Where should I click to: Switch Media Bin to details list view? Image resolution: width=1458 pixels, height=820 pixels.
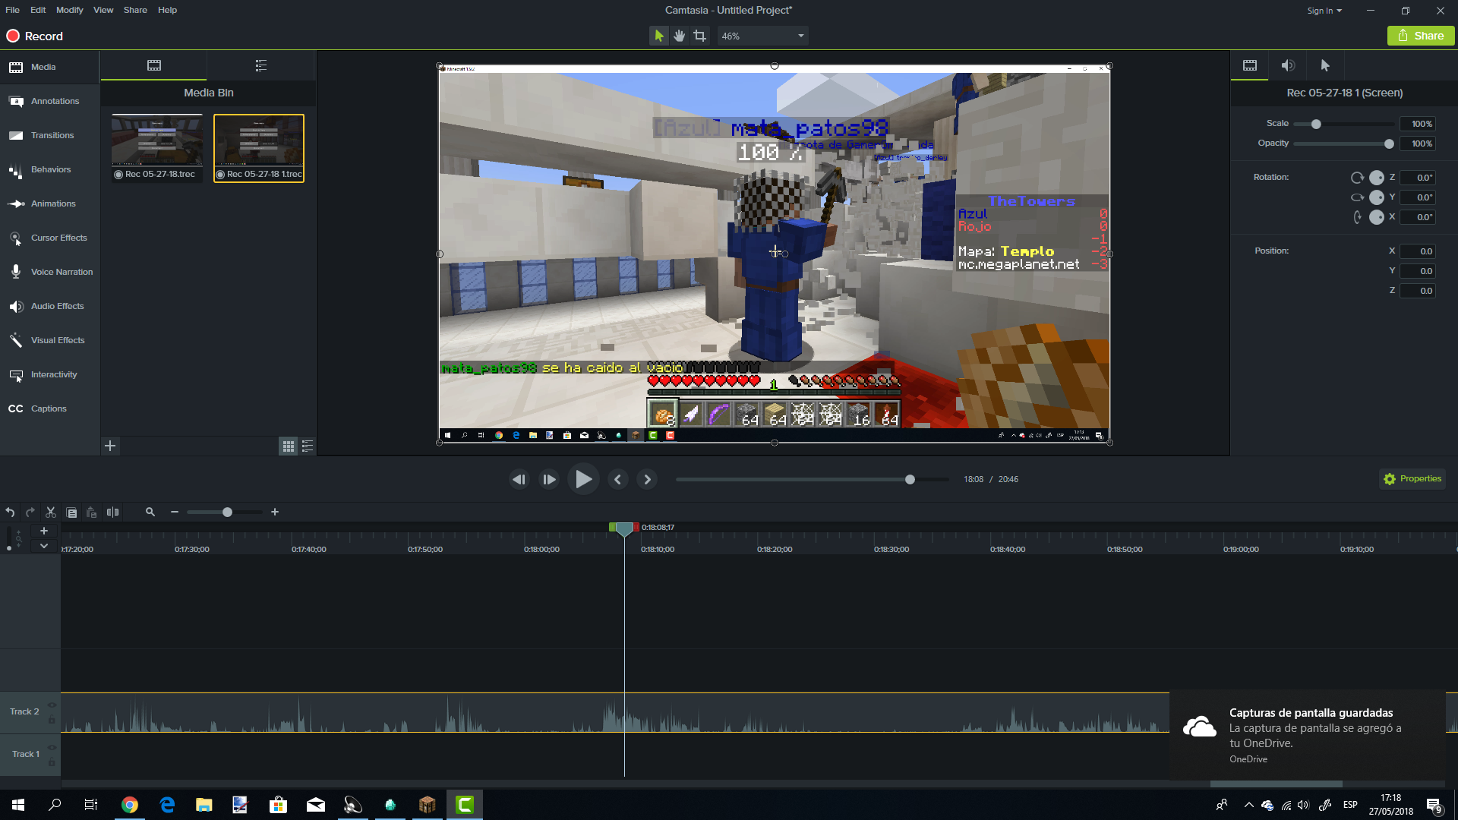tap(308, 446)
